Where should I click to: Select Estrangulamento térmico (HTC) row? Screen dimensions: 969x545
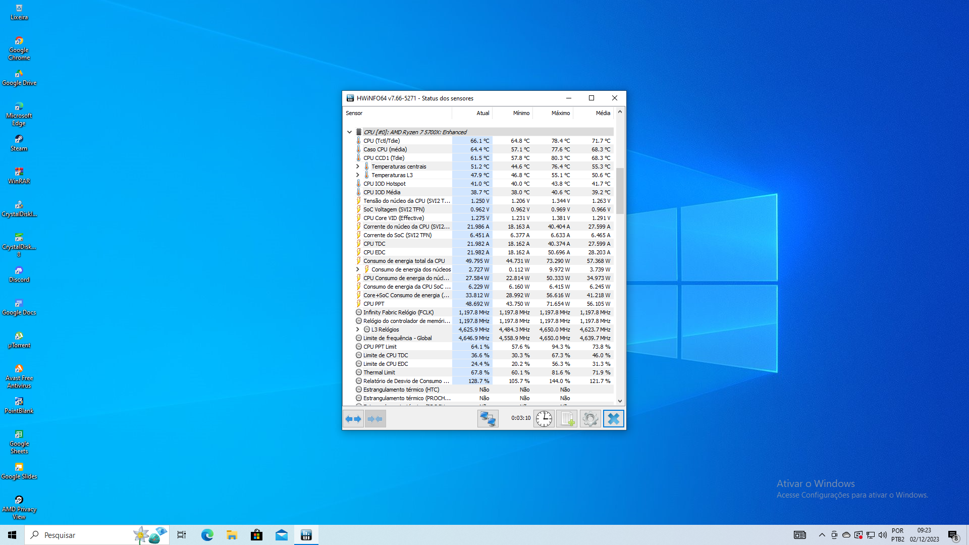pos(478,390)
